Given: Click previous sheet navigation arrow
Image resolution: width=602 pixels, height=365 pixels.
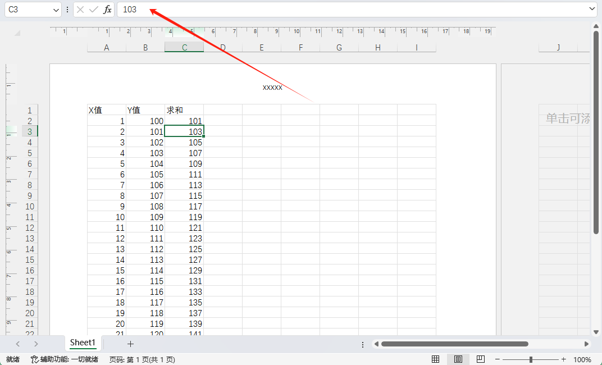Looking at the screenshot, I should (x=17, y=344).
